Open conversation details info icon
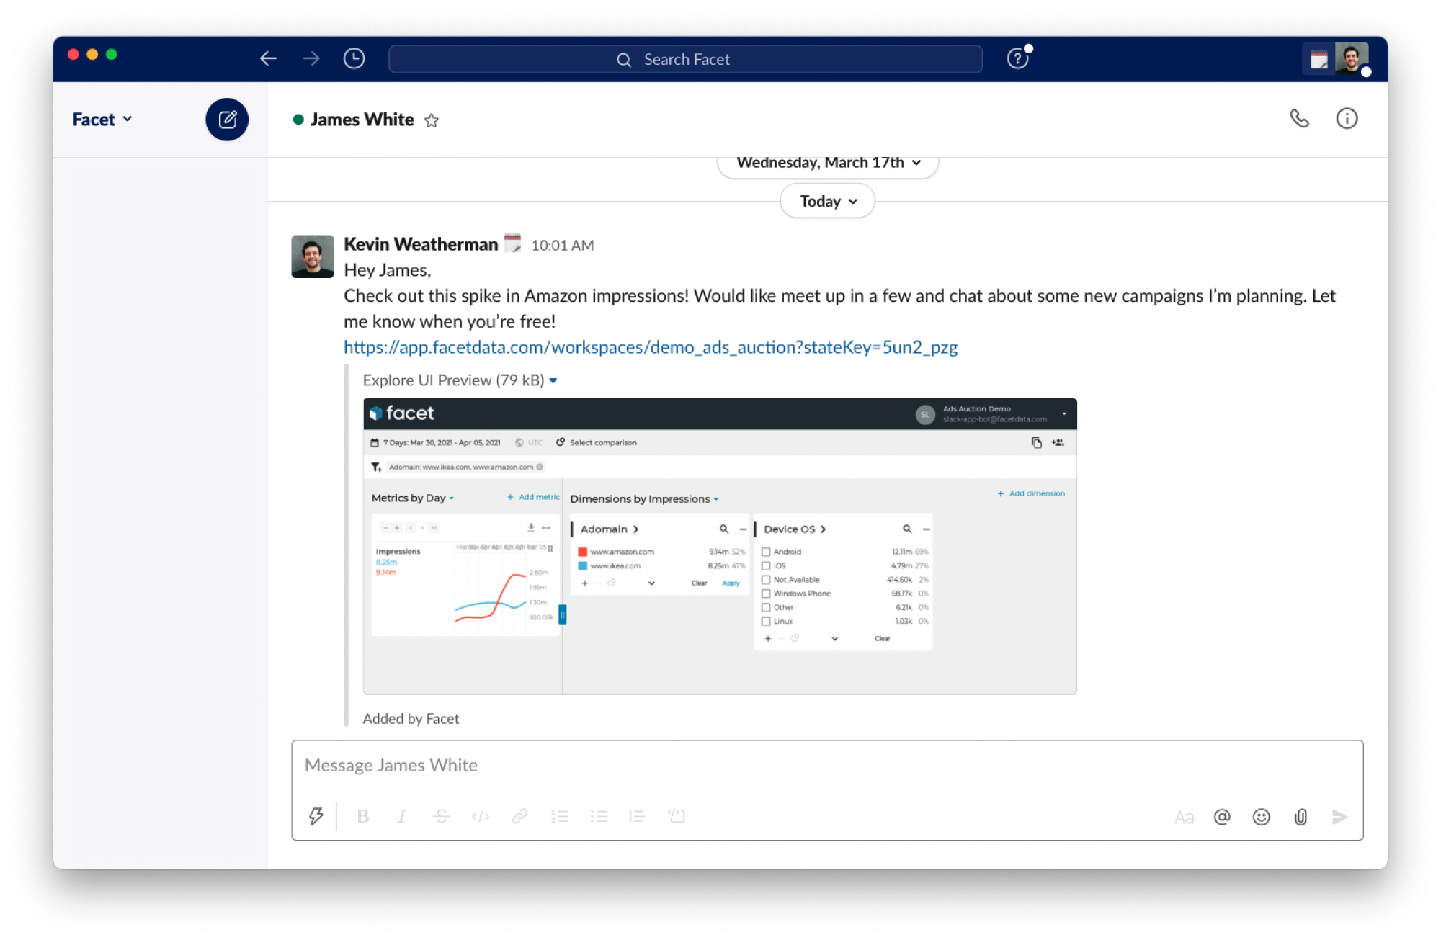The width and height of the screenshot is (1441, 940). pos(1347,118)
